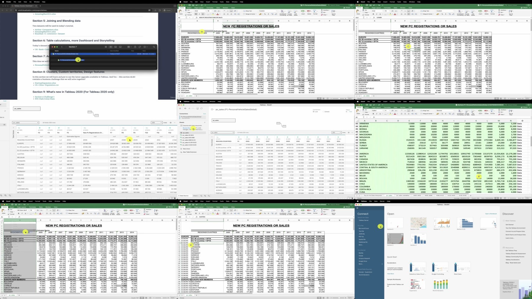Click the back arrow in Tableau Book1 toolbar

click(x=185, y=109)
